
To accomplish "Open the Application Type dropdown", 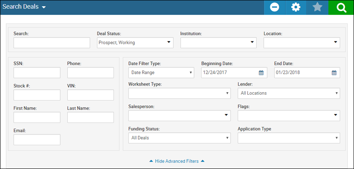I will (289, 138).
